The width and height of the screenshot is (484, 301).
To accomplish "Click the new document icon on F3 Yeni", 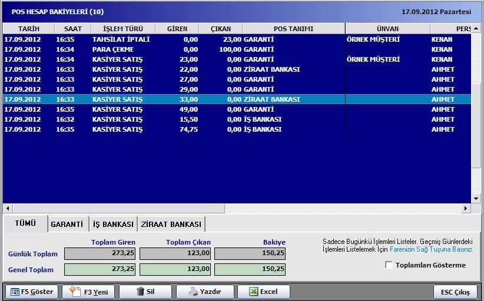I will pyautogui.click(x=75, y=292).
